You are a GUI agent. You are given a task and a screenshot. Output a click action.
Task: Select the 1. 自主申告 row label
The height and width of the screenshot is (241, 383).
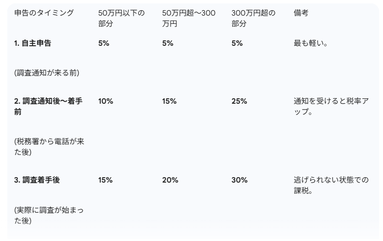tap(33, 43)
